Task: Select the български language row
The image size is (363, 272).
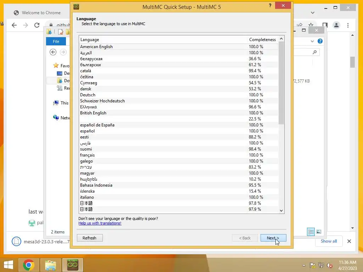Action: [x=179, y=65]
